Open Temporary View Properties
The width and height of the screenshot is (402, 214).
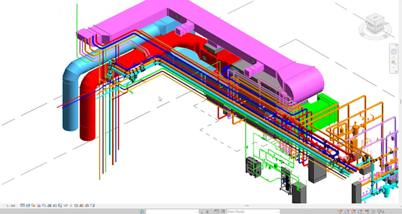pyautogui.click(x=76, y=206)
